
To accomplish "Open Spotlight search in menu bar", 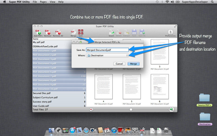I will pyautogui.click(x=212, y=2).
